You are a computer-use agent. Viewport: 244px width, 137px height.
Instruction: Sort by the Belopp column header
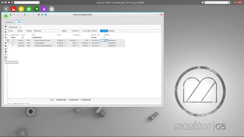(61, 31)
